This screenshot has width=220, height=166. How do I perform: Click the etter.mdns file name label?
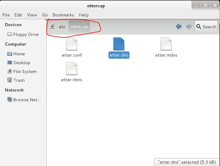[x=166, y=55]
